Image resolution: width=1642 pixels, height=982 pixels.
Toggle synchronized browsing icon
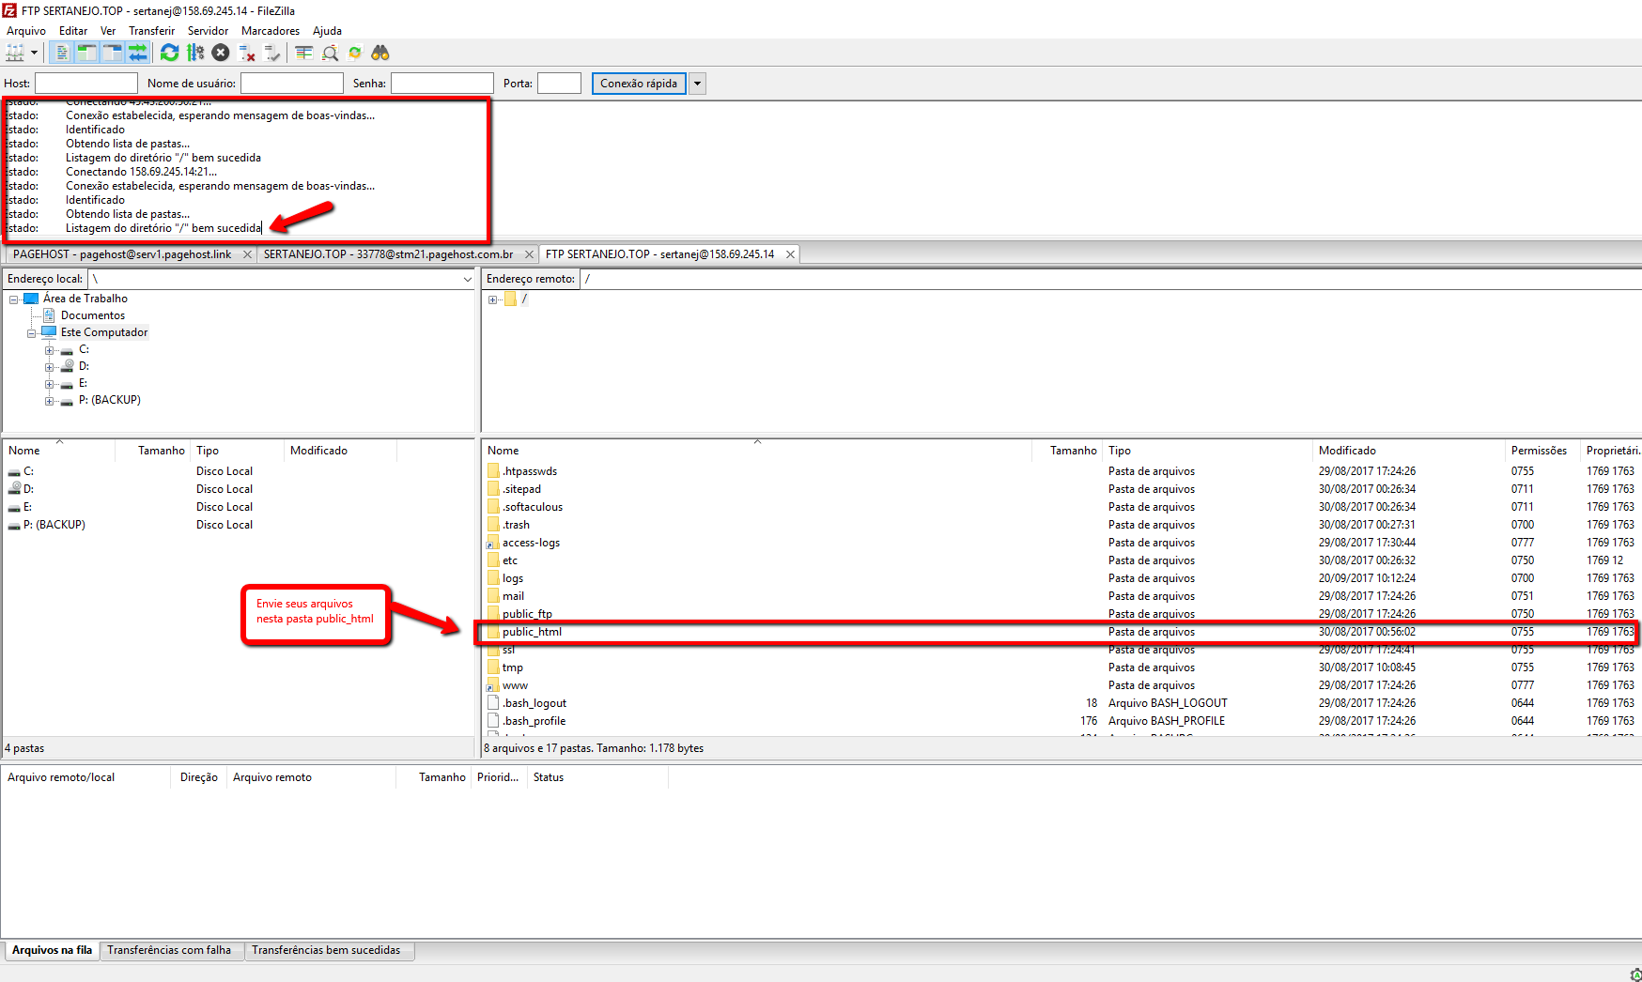click(x=355, y=53)
